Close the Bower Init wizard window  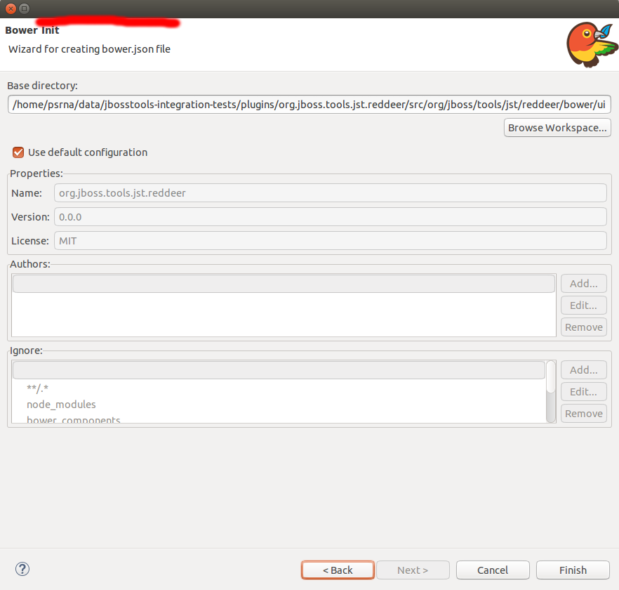point(11,8)
